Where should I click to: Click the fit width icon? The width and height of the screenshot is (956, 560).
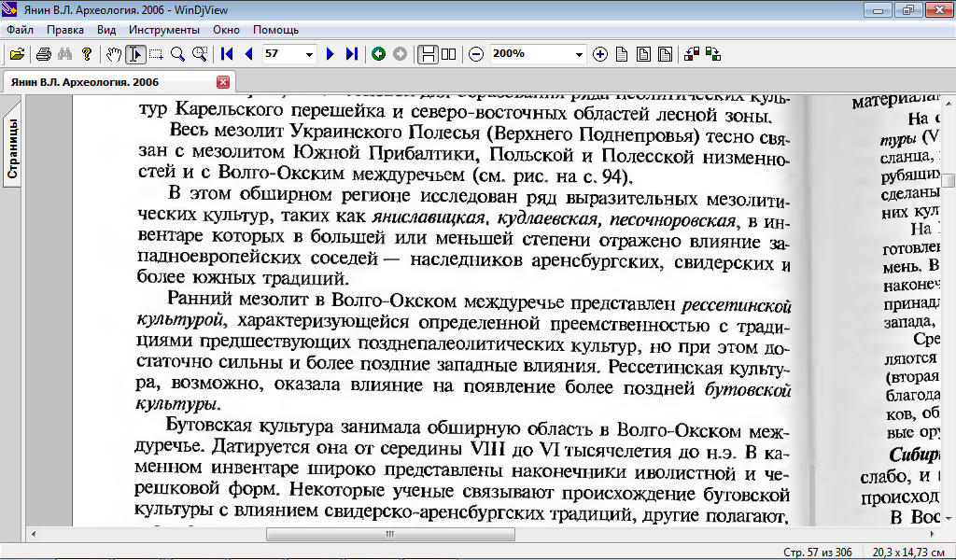[x=665, y=54]
